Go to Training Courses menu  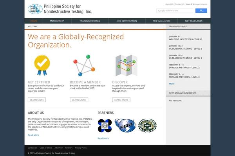pyautogui.click(x=90, y=21)
